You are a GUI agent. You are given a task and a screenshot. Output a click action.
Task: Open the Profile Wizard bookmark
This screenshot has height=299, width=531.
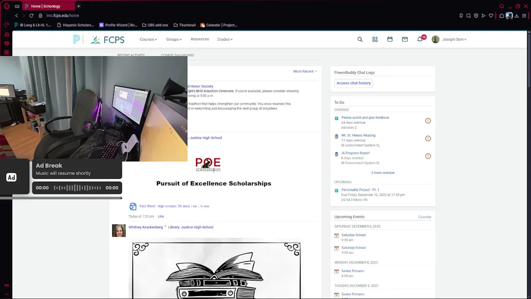[118, 25]
